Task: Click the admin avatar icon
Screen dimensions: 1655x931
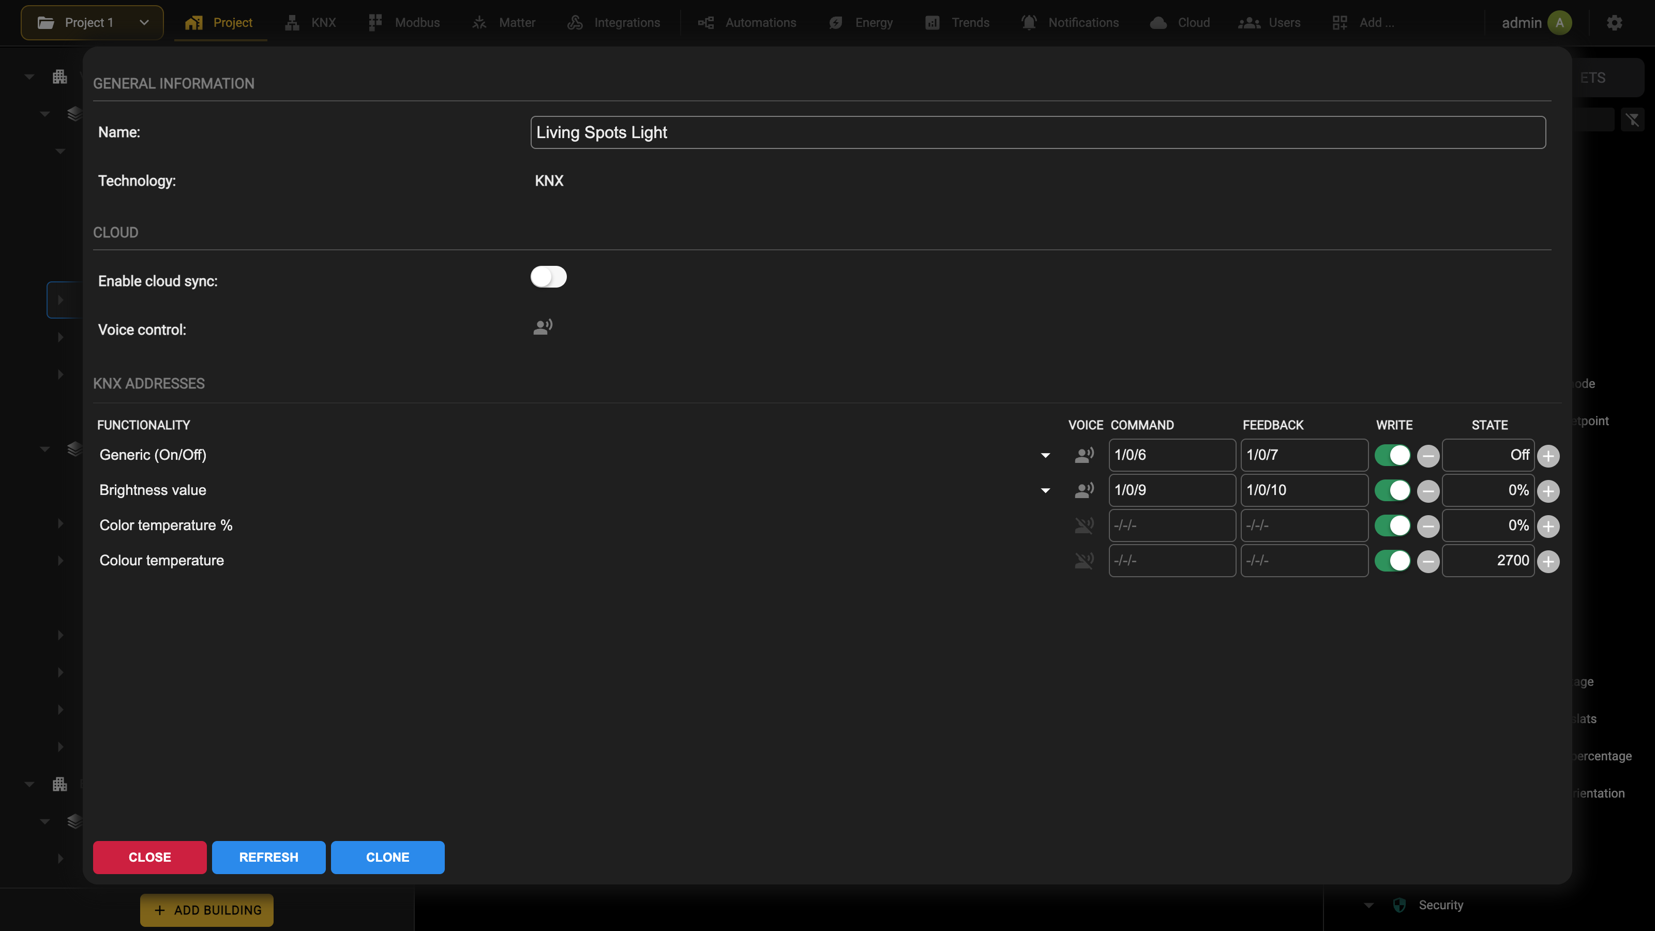Action: (x=1560, y=22)
